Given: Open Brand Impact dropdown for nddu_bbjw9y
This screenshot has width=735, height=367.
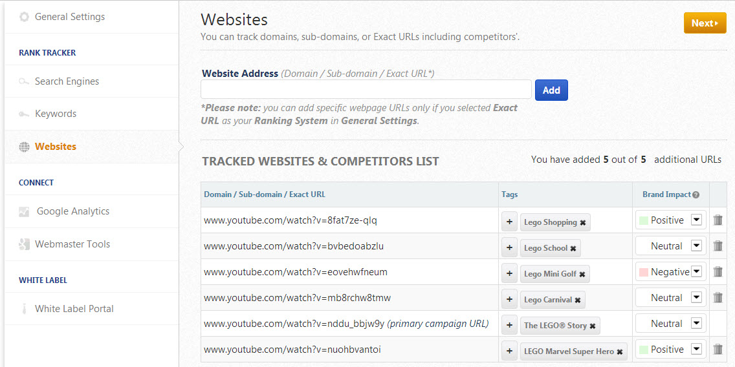Looking at the screenshot, I should (x=696, y=324).
